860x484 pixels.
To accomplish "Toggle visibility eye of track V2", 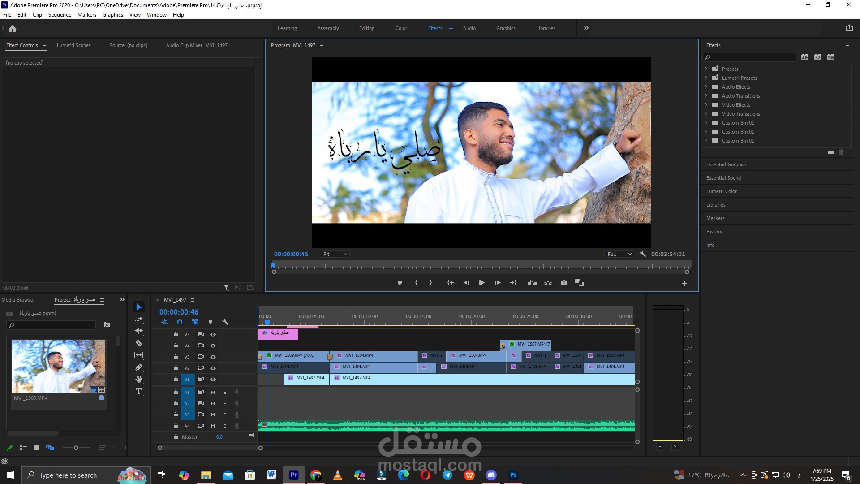I will [x=213, y=368].
